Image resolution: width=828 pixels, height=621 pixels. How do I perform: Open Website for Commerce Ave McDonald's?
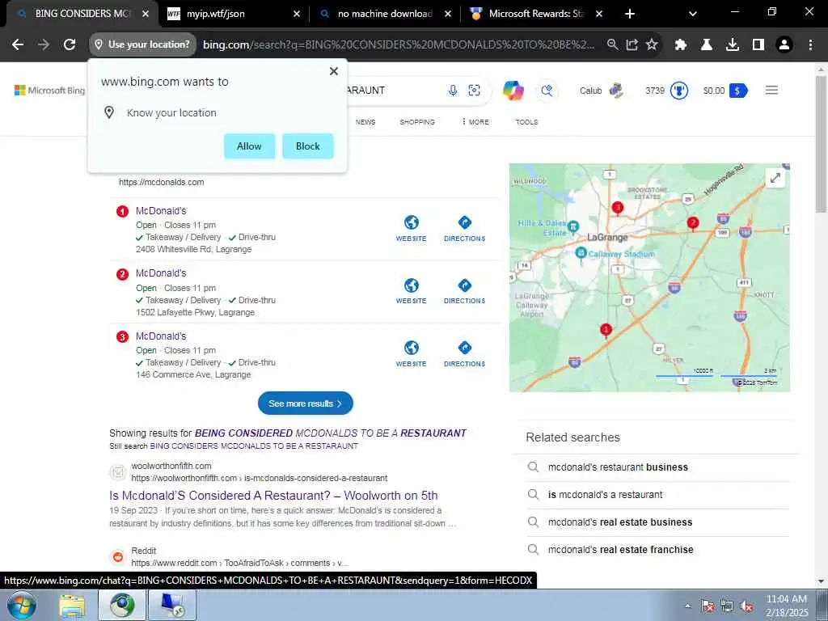[x=412, y=354]
